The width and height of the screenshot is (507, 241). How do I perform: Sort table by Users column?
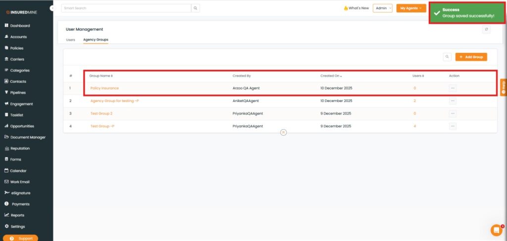click(x=418, y=76)
